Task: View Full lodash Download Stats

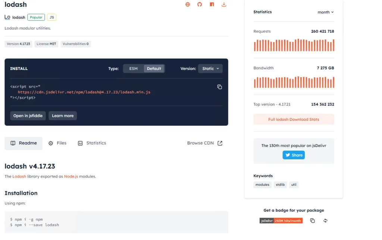Action: [294, 120]
